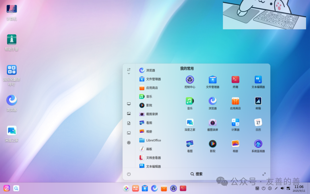Viewport: 310px width, 194px height.
Task: Open 浏览器 in the 我的常用 grid
Action: 212,103
